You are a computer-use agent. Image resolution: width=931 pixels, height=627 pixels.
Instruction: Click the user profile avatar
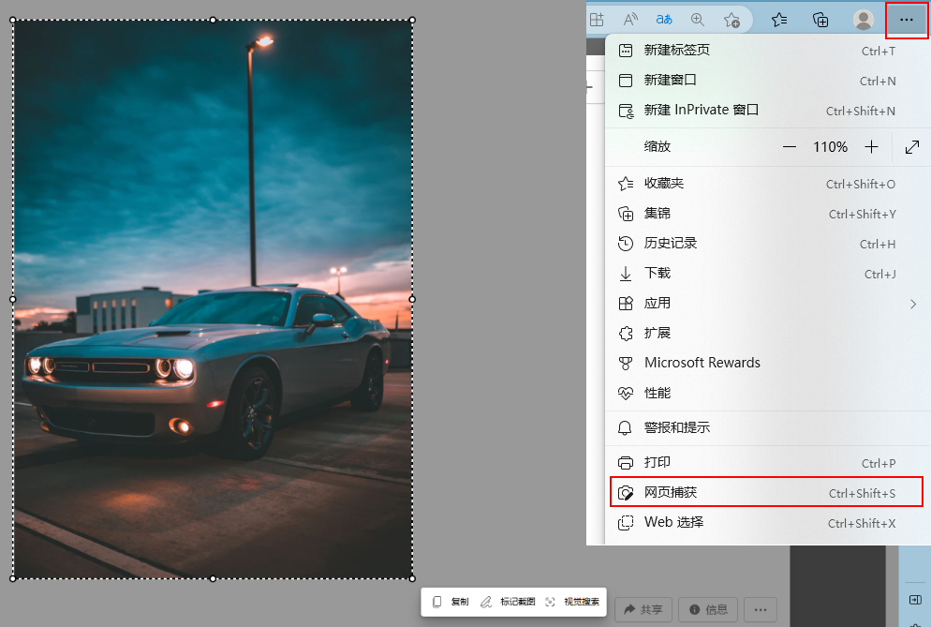coord(863,20)
